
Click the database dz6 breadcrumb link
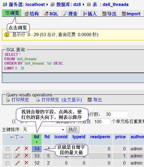pos(69,4)
